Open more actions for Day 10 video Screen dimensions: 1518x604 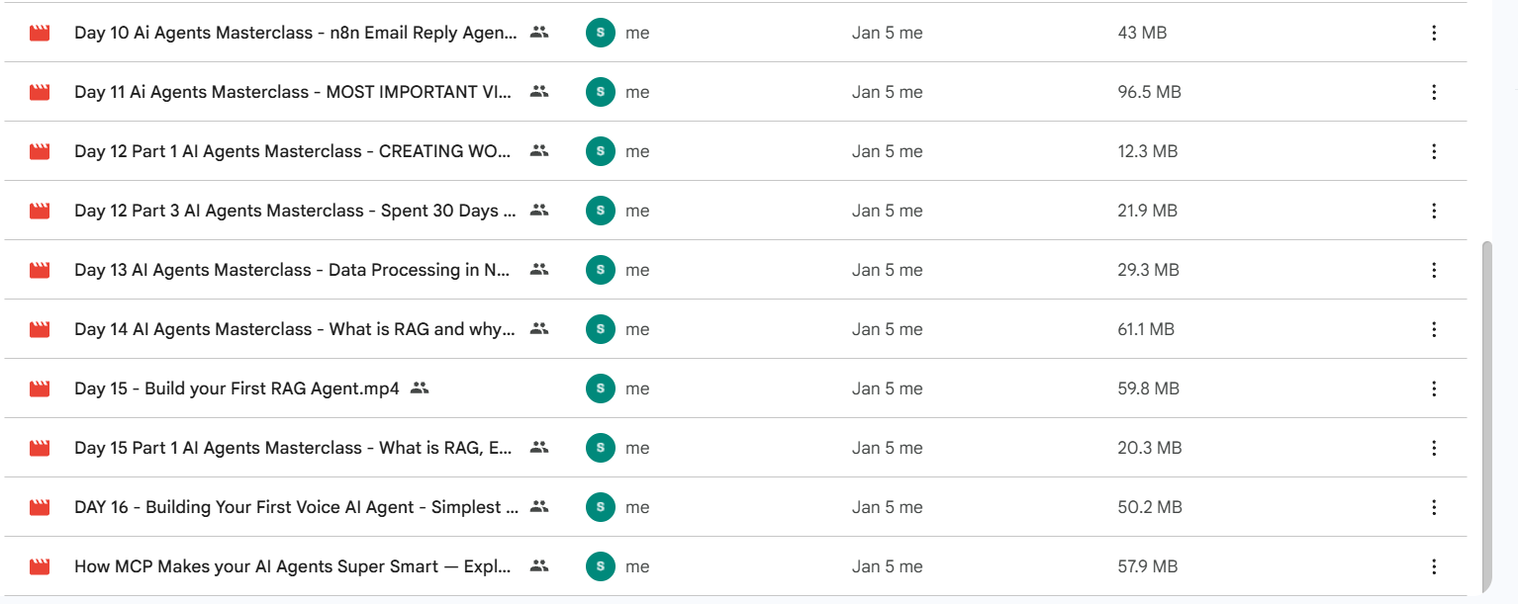coord(1434,33)
